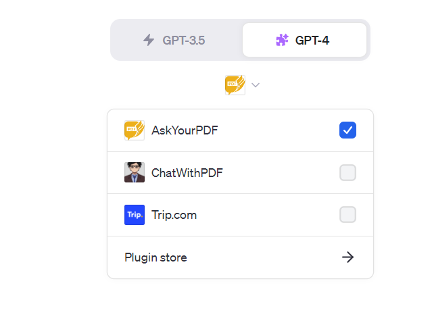Select the GPT-4 model tab
Viewport: 432px width, 325px height.
[x=304, y=40]
